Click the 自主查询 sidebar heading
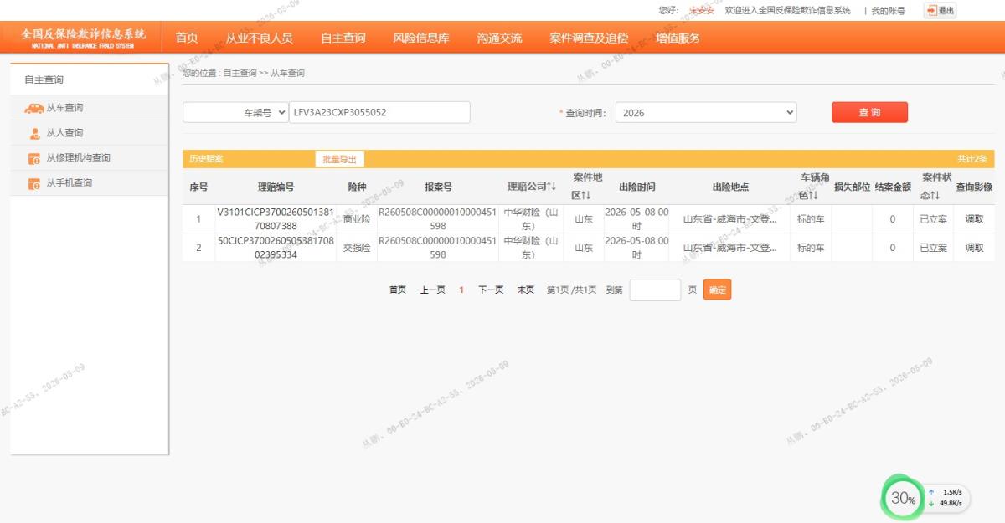 click(x=44, y=79)
